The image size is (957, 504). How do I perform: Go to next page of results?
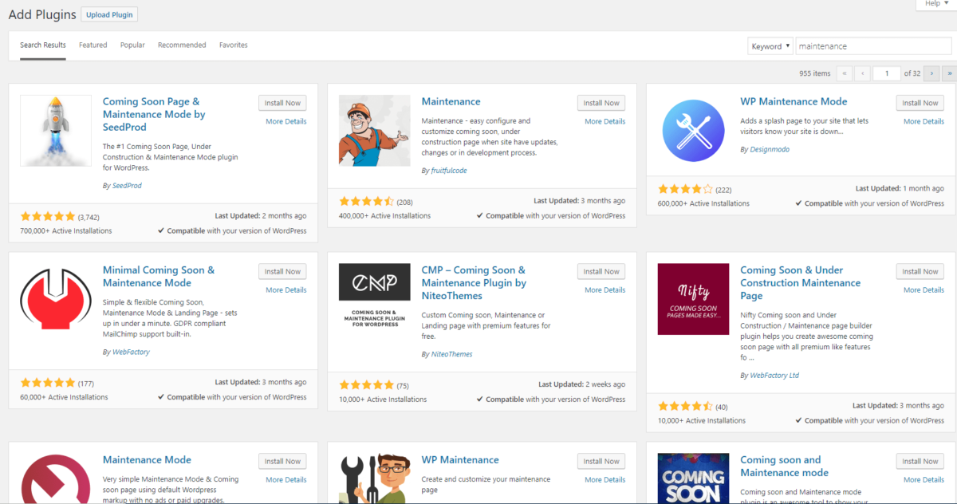click(x=931, y=73)
